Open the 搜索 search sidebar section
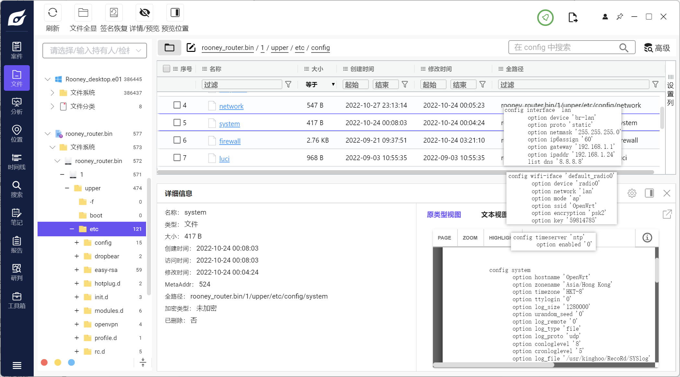The height and width of the screenshot is (377, 680). pos(17,189)
